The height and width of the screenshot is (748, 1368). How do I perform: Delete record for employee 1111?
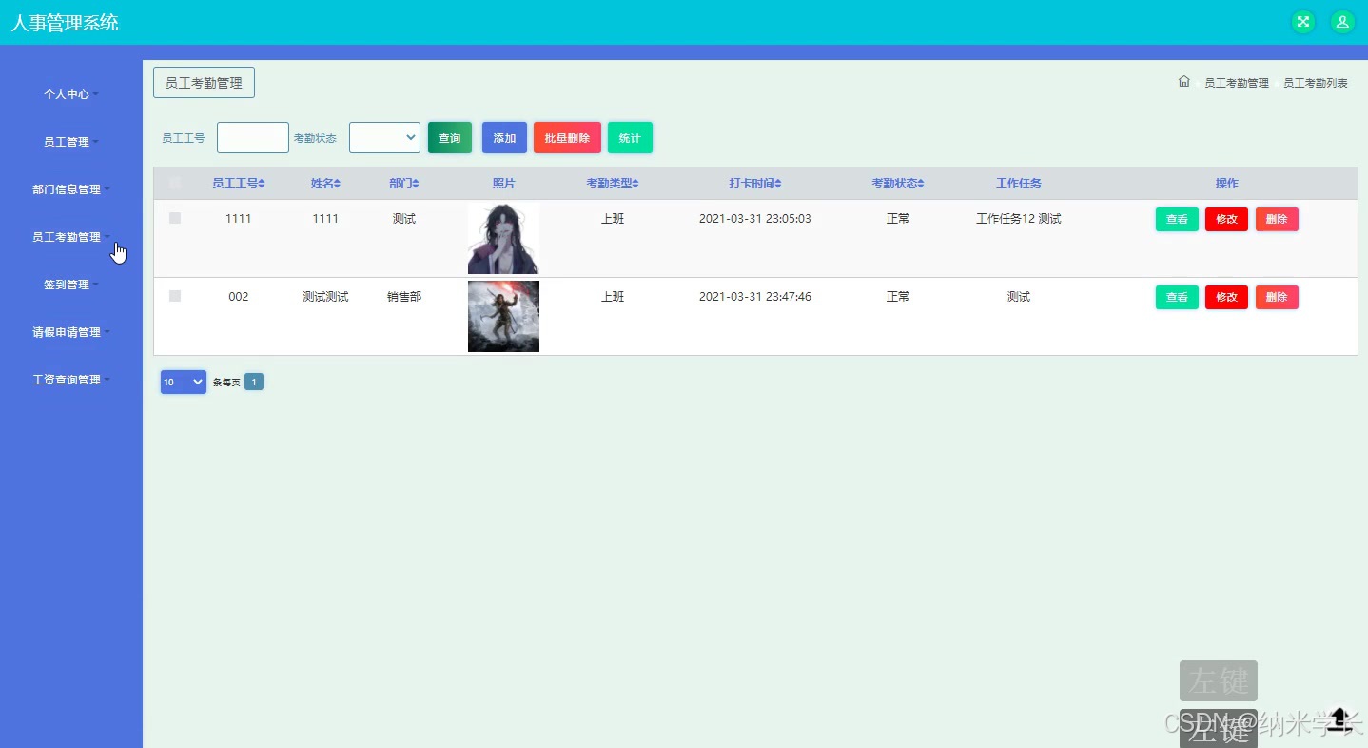tap(1277, 219)
